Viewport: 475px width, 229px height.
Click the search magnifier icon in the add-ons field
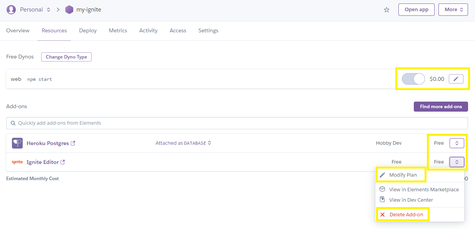pos(13,123)
